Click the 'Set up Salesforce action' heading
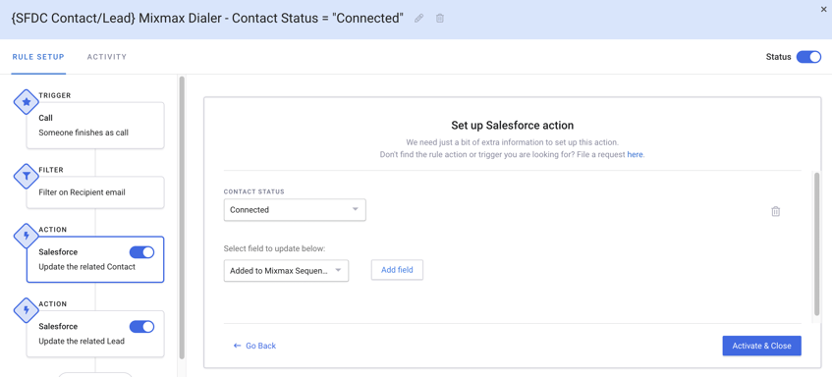 pyautogui.click(x=512, y=126)
